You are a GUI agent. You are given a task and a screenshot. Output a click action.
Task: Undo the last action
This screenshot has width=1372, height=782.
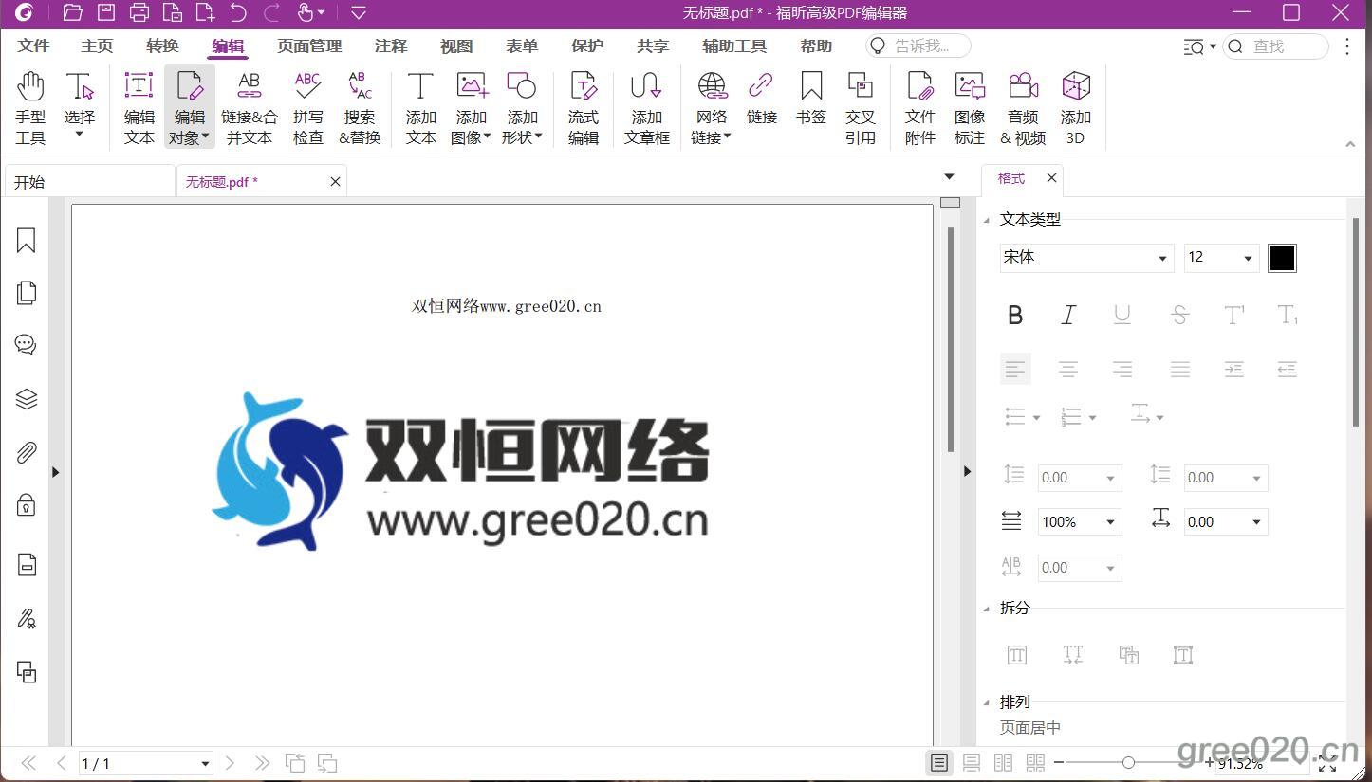tap(238, 12)
